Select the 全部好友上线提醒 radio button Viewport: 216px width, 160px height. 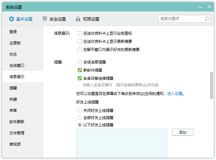80,117
